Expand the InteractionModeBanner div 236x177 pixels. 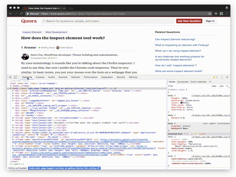[x=13, y=91]
